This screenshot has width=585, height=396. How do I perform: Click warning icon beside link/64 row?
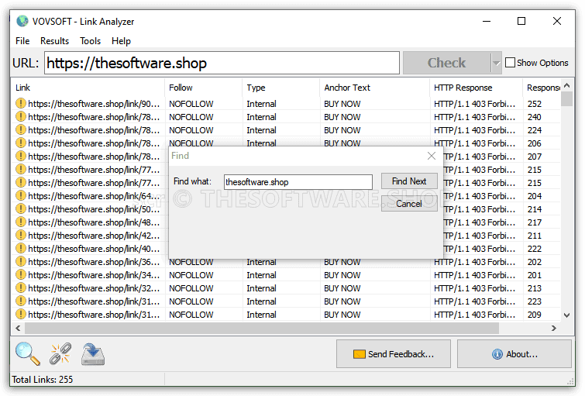(x=20, y=195)
